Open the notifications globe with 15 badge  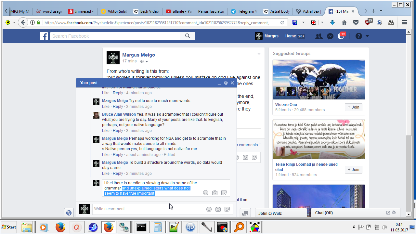pyautogui.click(x=341, y=36)
